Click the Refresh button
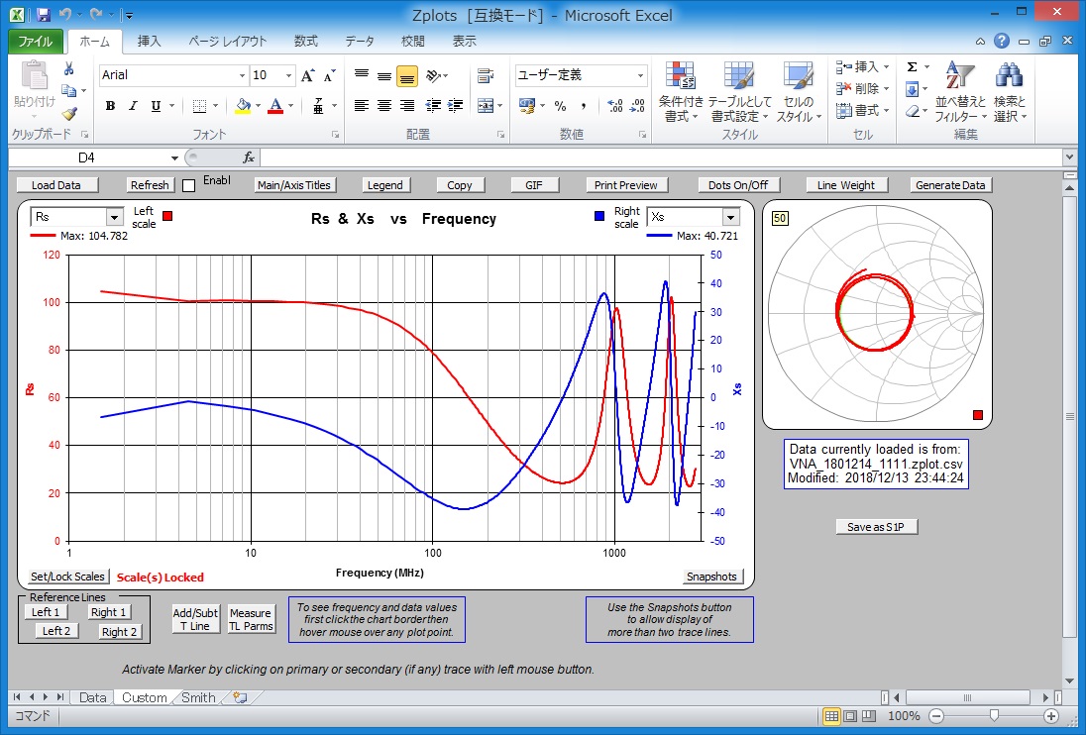This screenshot has width=1086, height=735. point(150,185)
